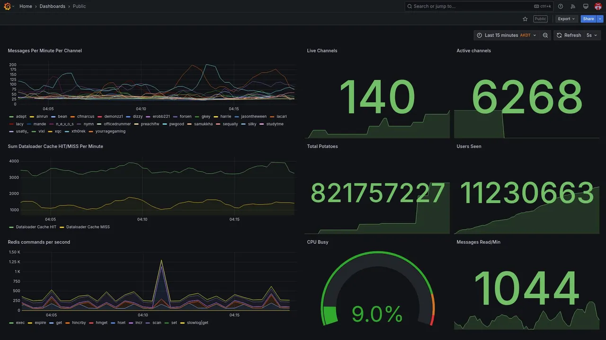Image resolution: width=606 pixels, height=340 pixels.
Task: Open the Last 15 minutes time picker
Action: click(x=507, y=35)
